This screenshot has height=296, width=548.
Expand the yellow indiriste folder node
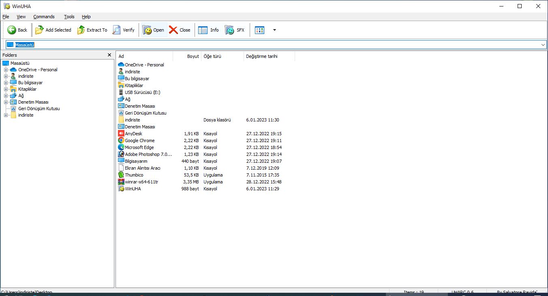(x=6, y=115)
